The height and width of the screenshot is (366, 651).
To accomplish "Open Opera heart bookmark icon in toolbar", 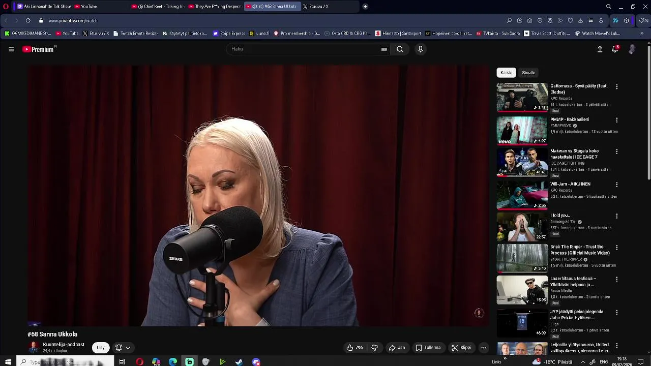I will tap(570, 21).
